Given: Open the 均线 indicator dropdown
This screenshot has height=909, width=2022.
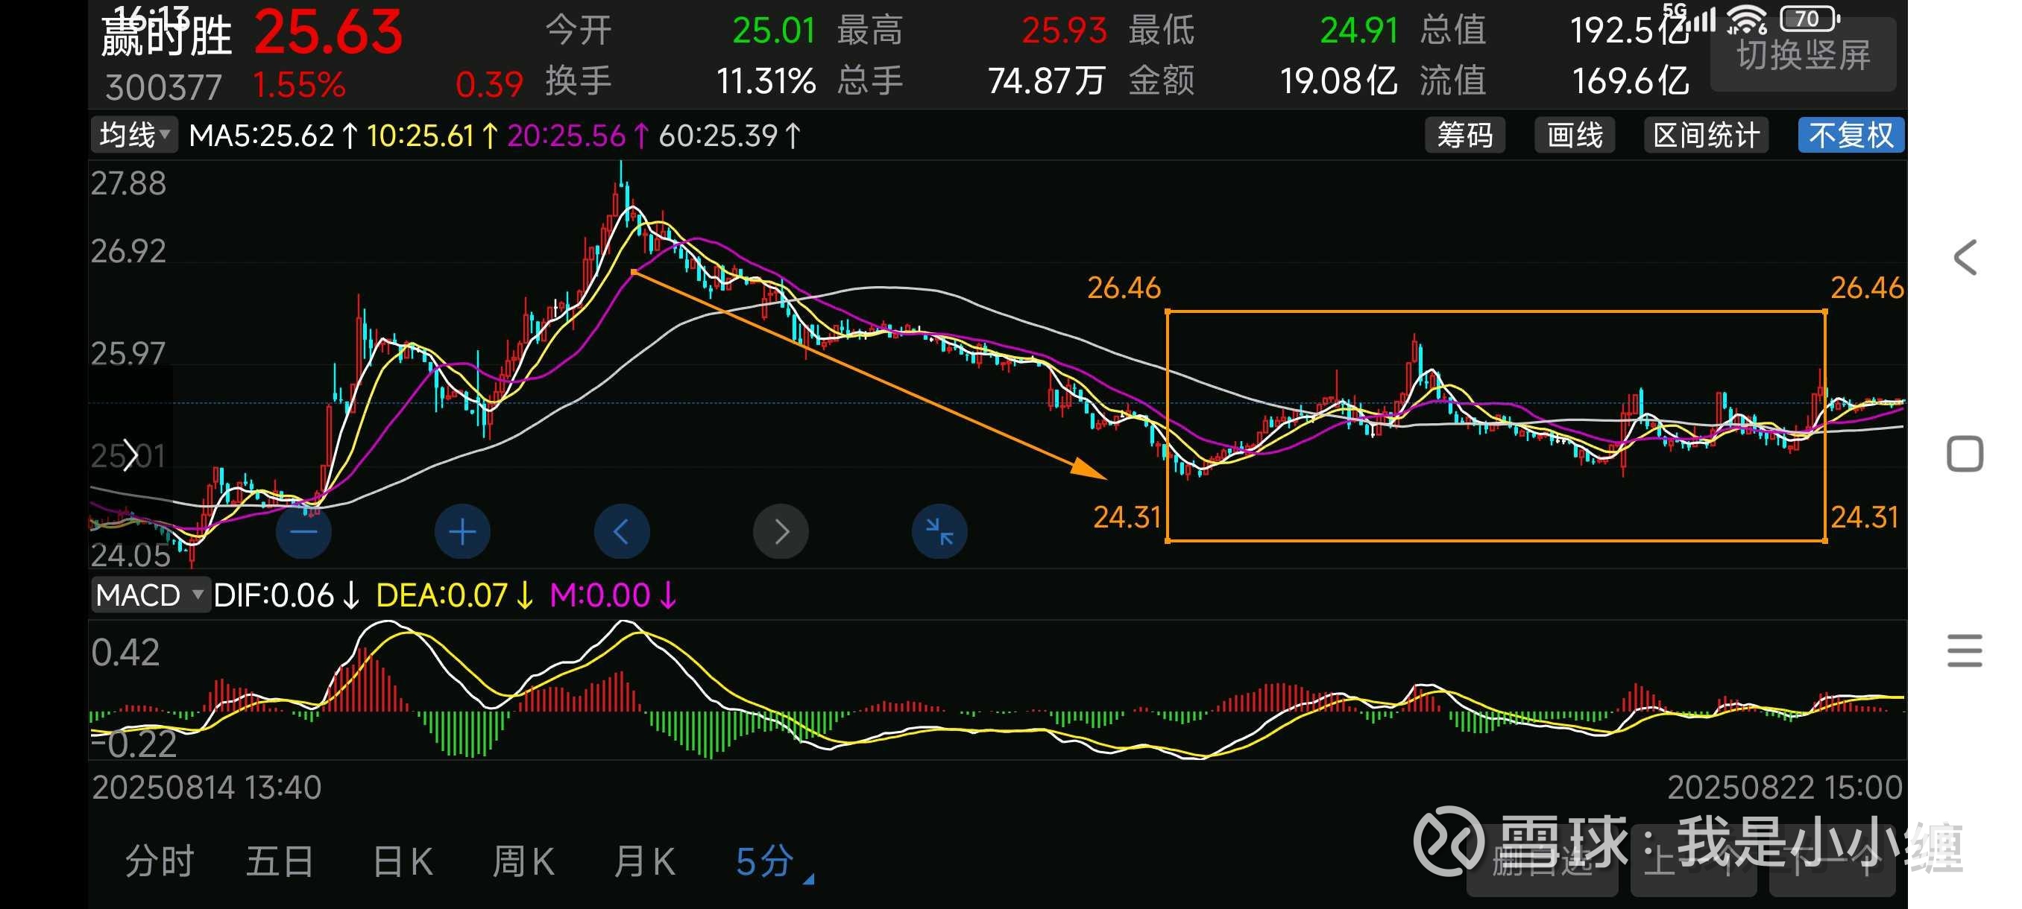Looking at the screenshot, I should 134,135.
